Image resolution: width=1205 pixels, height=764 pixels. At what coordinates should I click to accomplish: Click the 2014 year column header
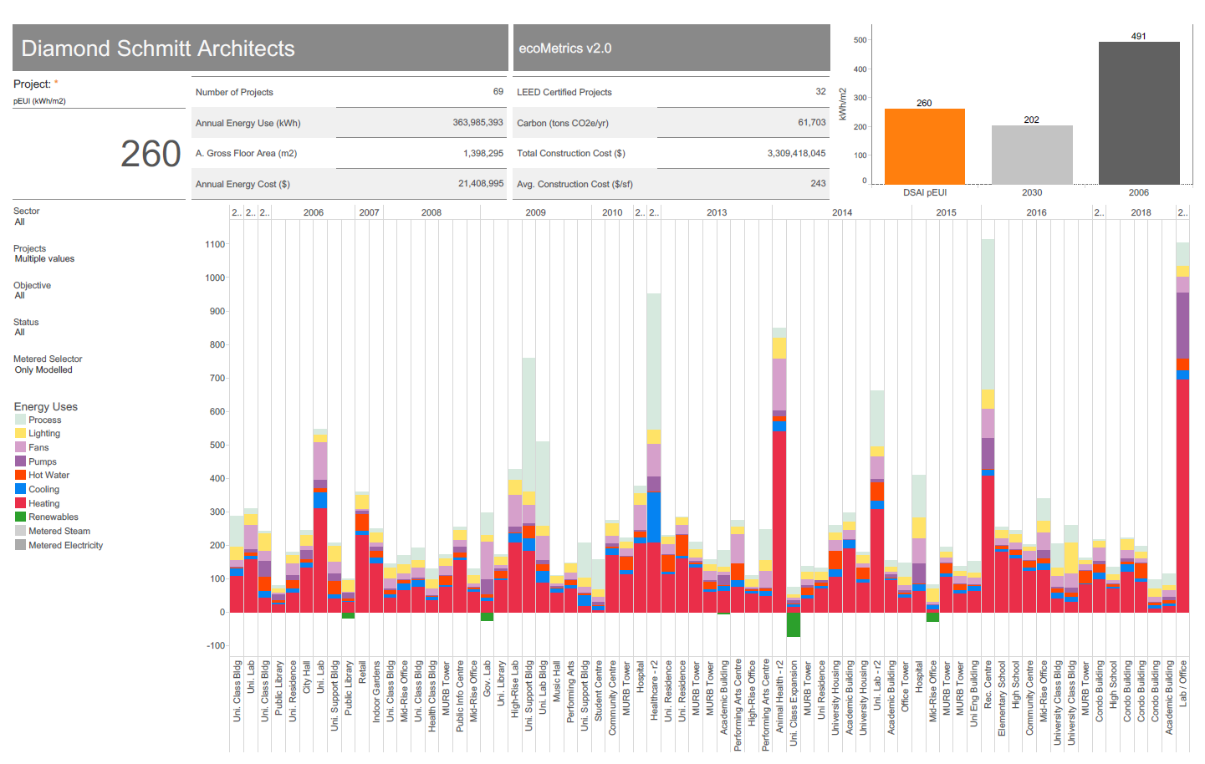[842, 212]
